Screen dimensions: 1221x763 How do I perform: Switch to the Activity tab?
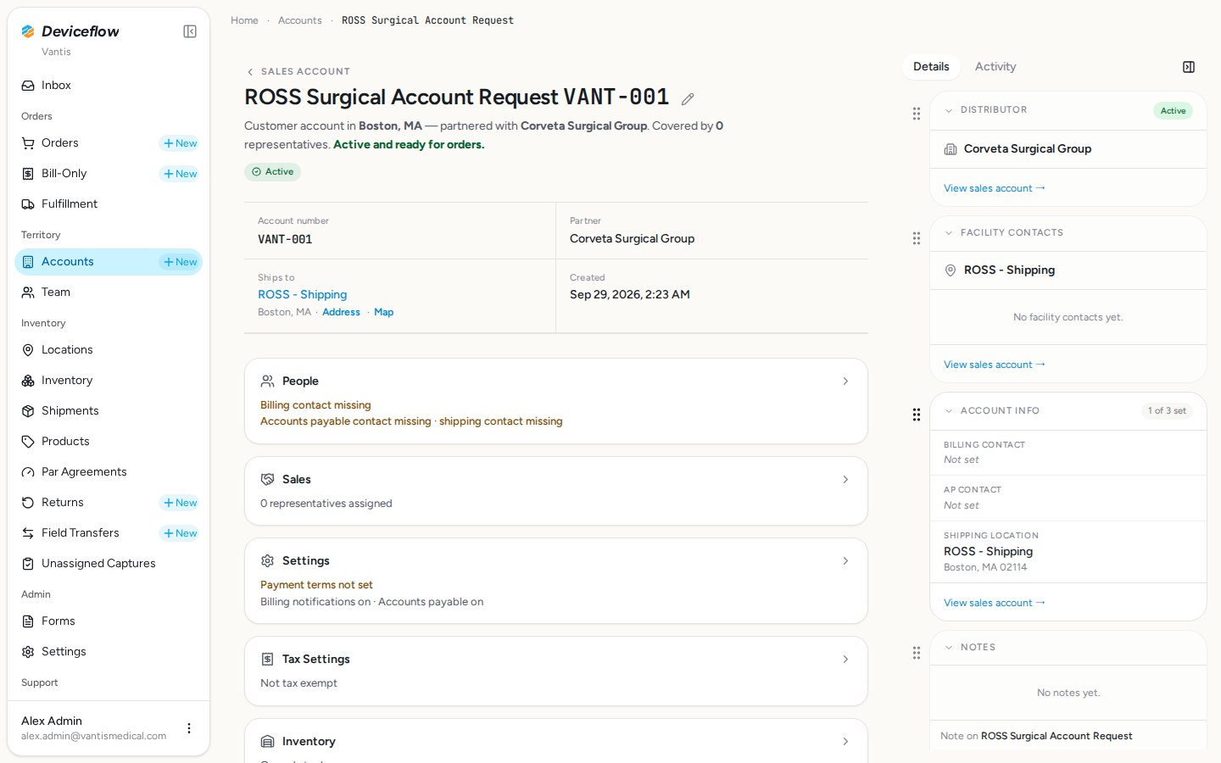(995, 67)
